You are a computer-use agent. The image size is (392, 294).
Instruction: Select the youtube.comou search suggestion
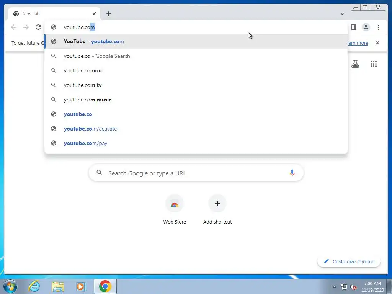pos(196,70)
